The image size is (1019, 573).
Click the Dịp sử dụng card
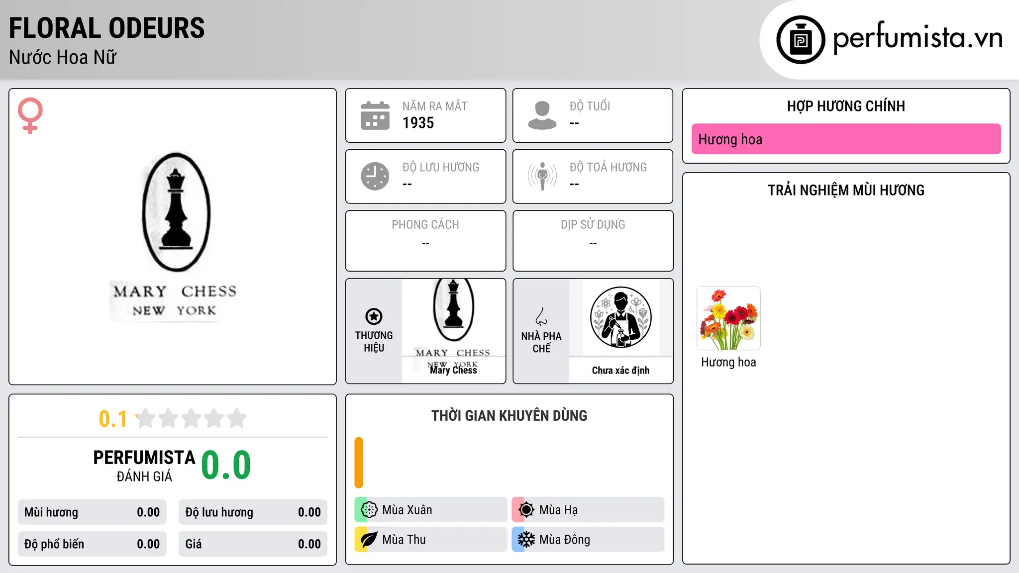coord(593,241)
